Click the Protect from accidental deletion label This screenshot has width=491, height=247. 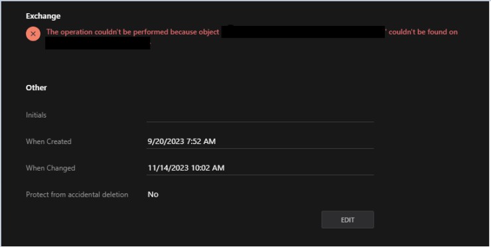click(77, 195)
